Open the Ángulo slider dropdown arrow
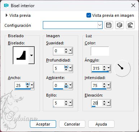The image size is (139, 132). pyautogui.click(x=108, y=68)
